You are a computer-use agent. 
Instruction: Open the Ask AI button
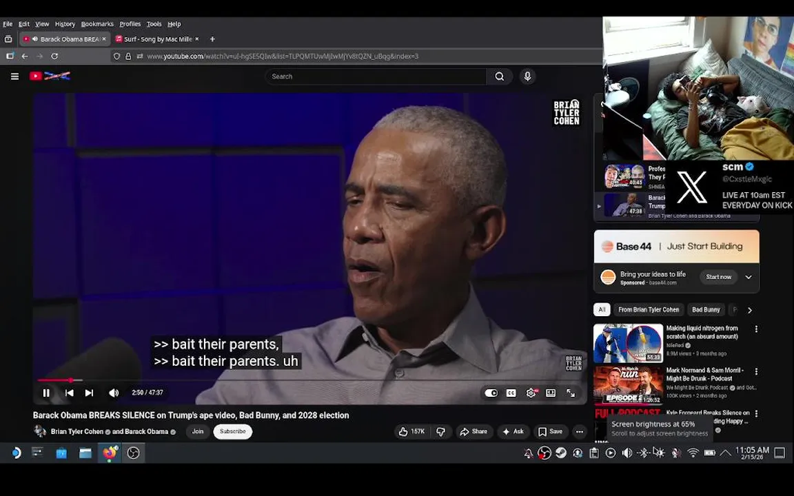513,432
